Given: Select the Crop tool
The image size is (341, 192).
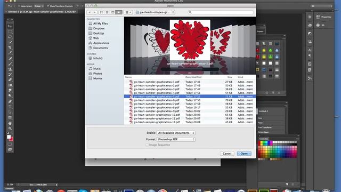Looking at the screenshot, I should [x=10, y=47].
